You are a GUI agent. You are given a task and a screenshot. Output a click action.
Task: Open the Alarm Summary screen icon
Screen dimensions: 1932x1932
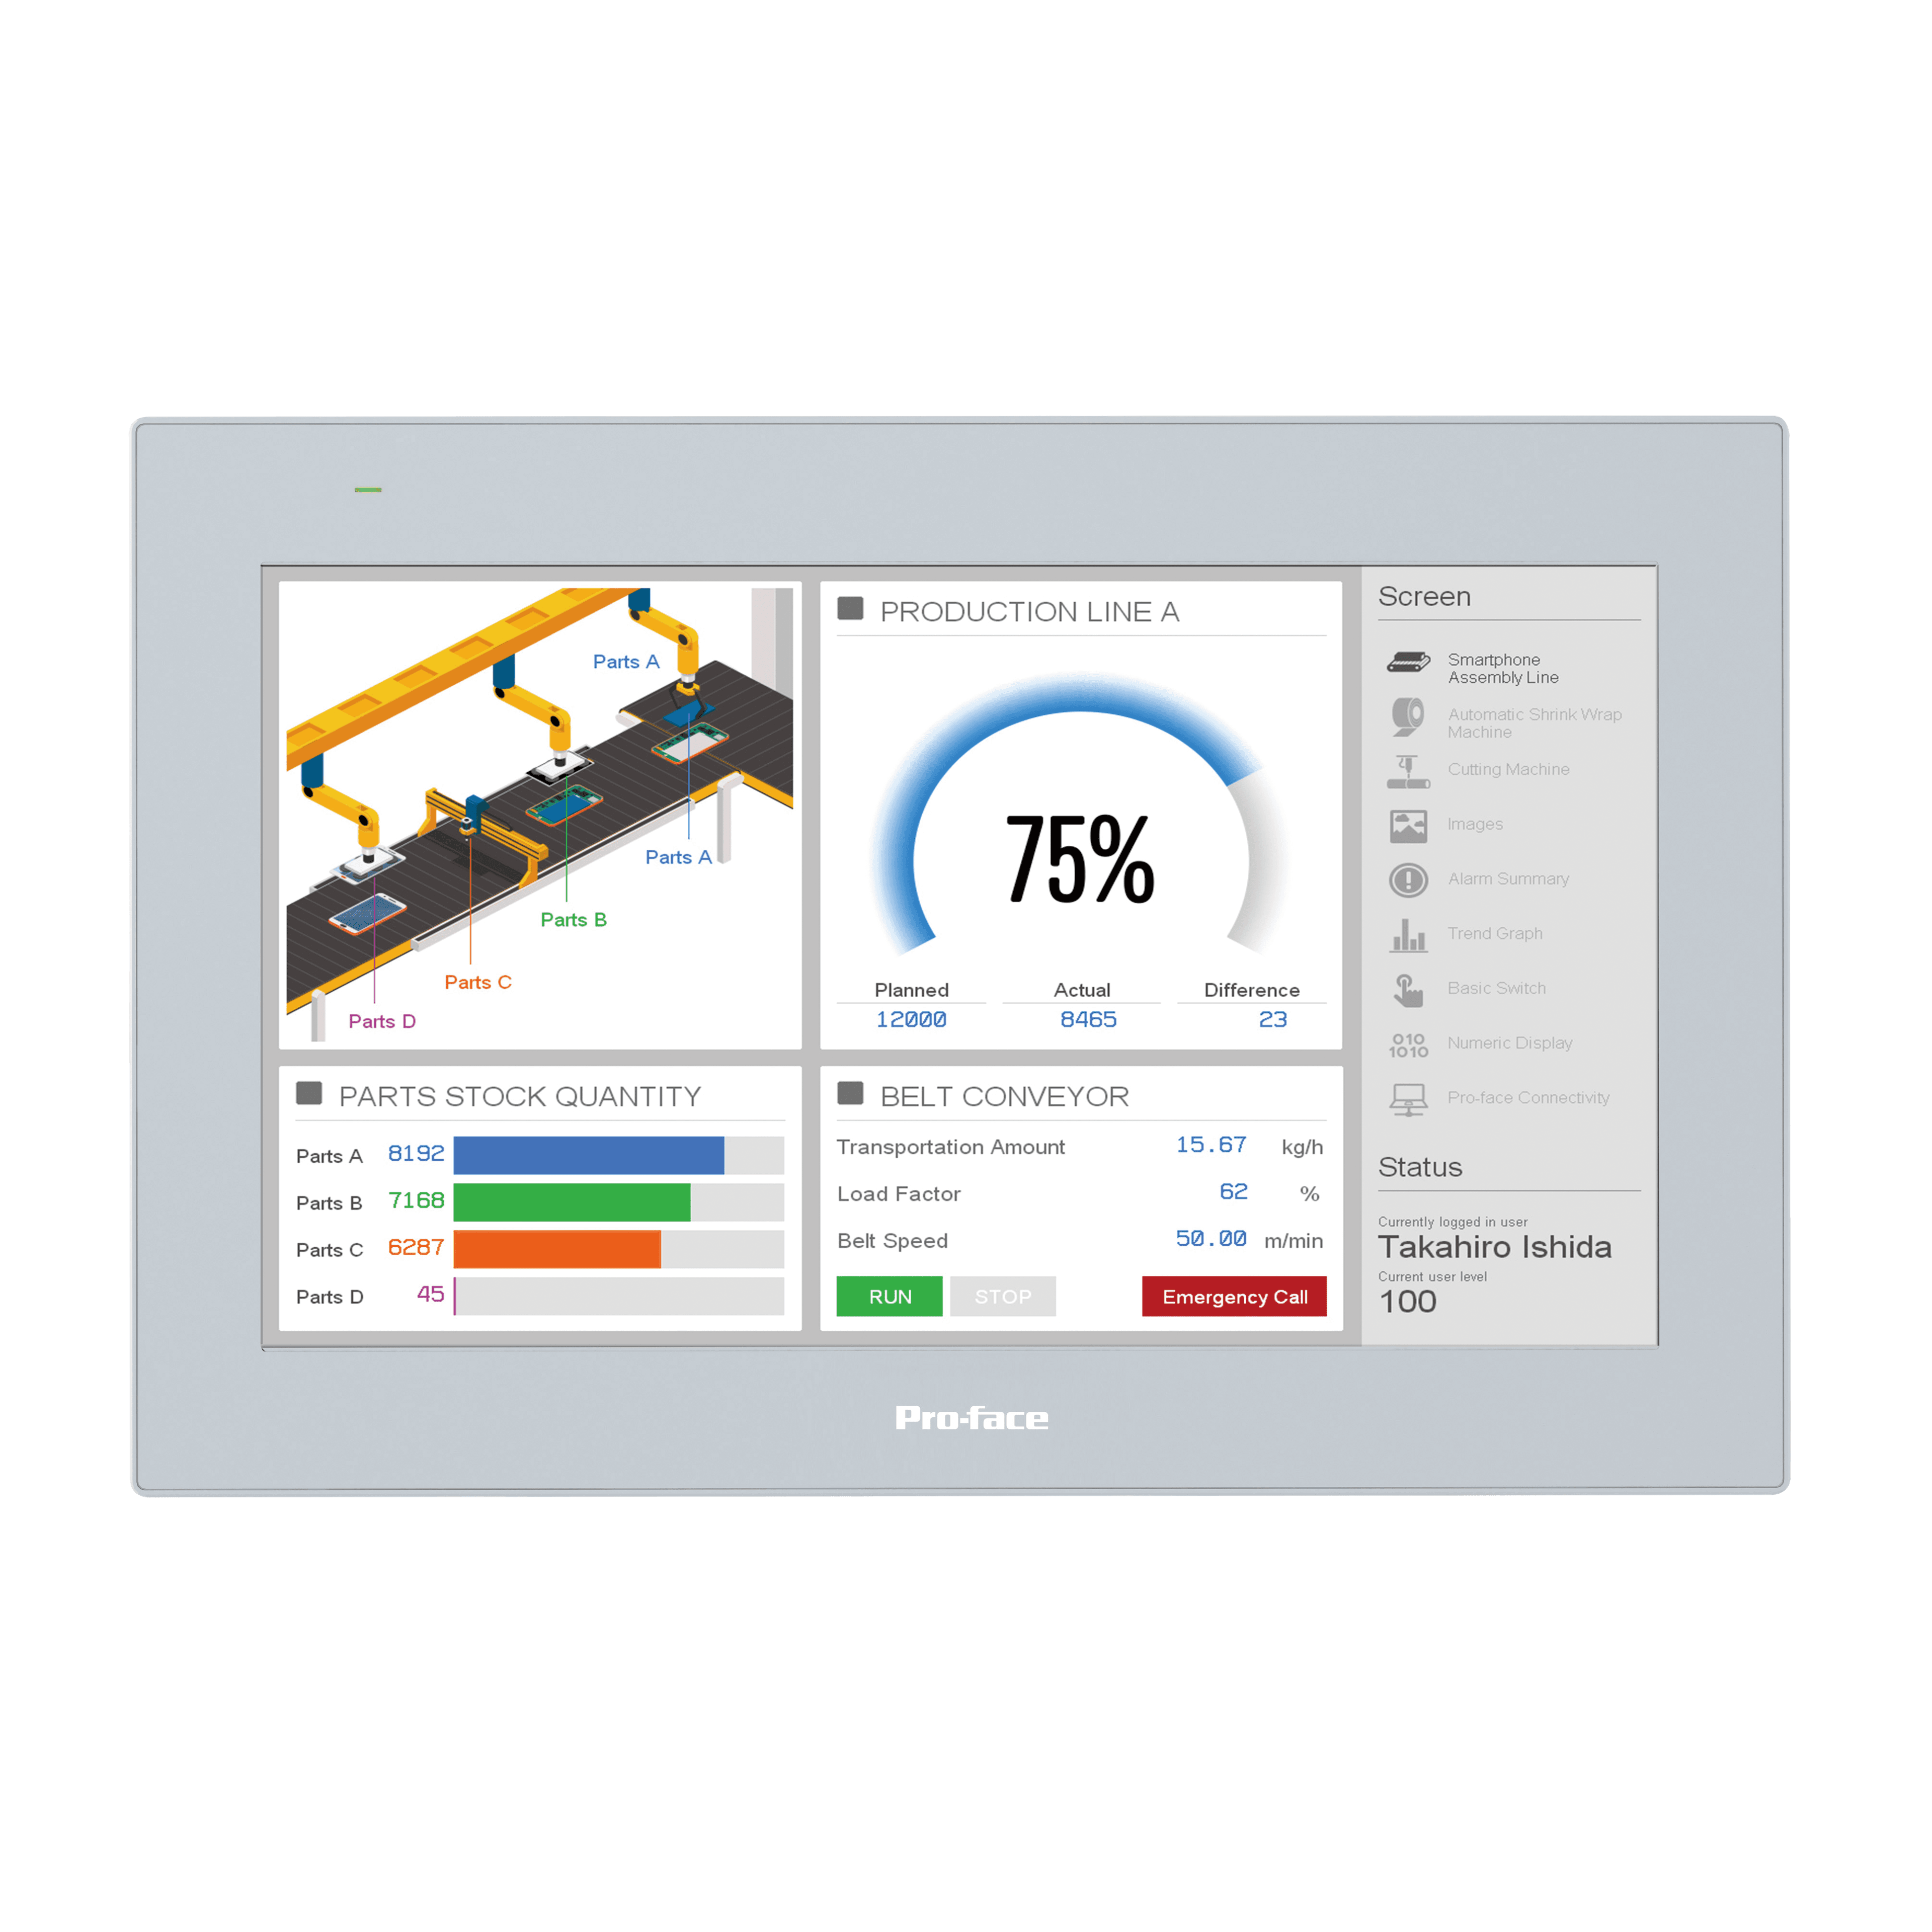(x=1408, y=890)
